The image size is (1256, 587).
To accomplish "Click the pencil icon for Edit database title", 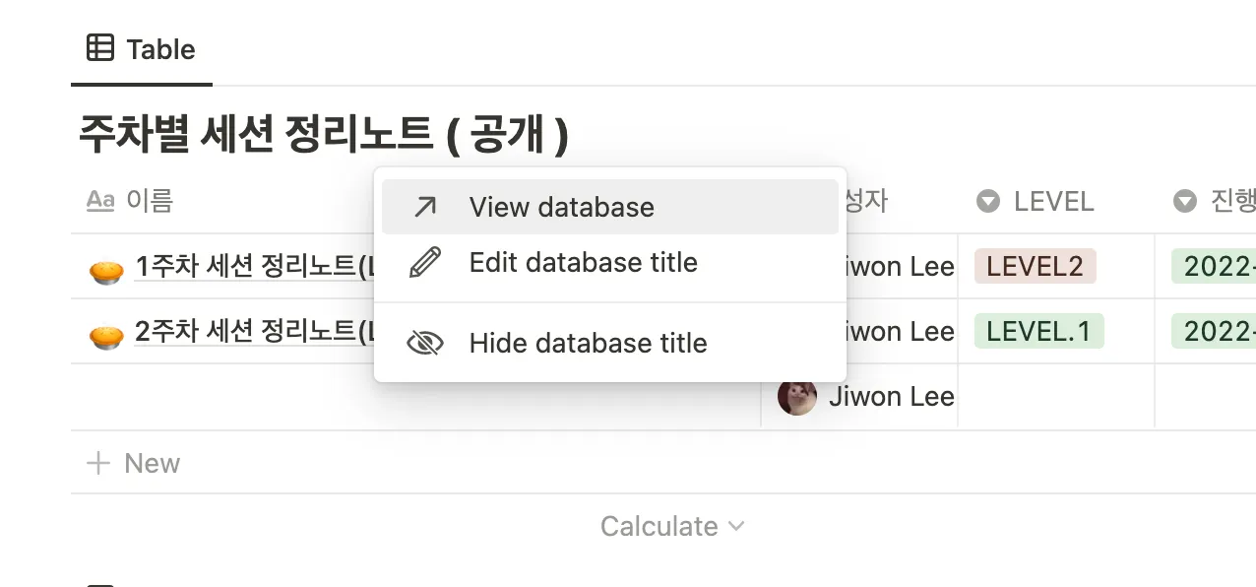I will [425, 263].
